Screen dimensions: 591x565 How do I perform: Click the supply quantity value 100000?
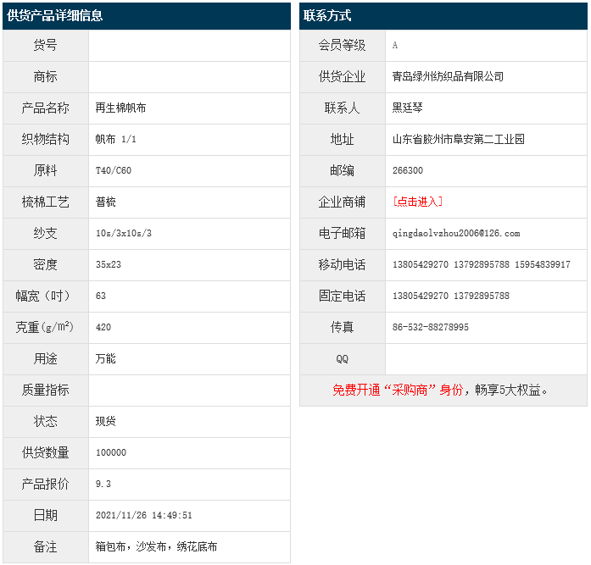(x=111, y=452)
